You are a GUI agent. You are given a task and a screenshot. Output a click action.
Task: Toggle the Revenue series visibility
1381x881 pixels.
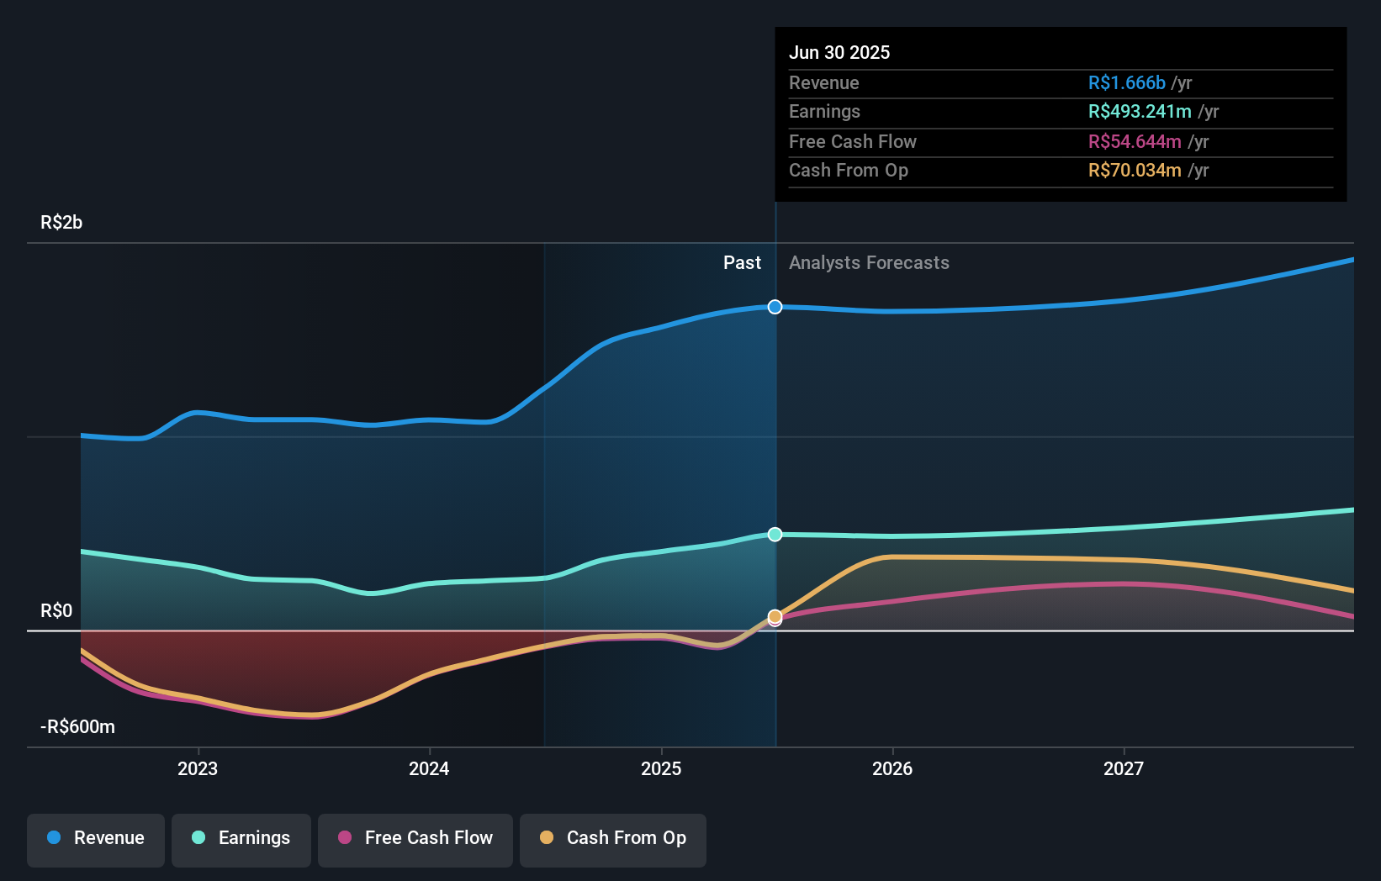point(95,840)
